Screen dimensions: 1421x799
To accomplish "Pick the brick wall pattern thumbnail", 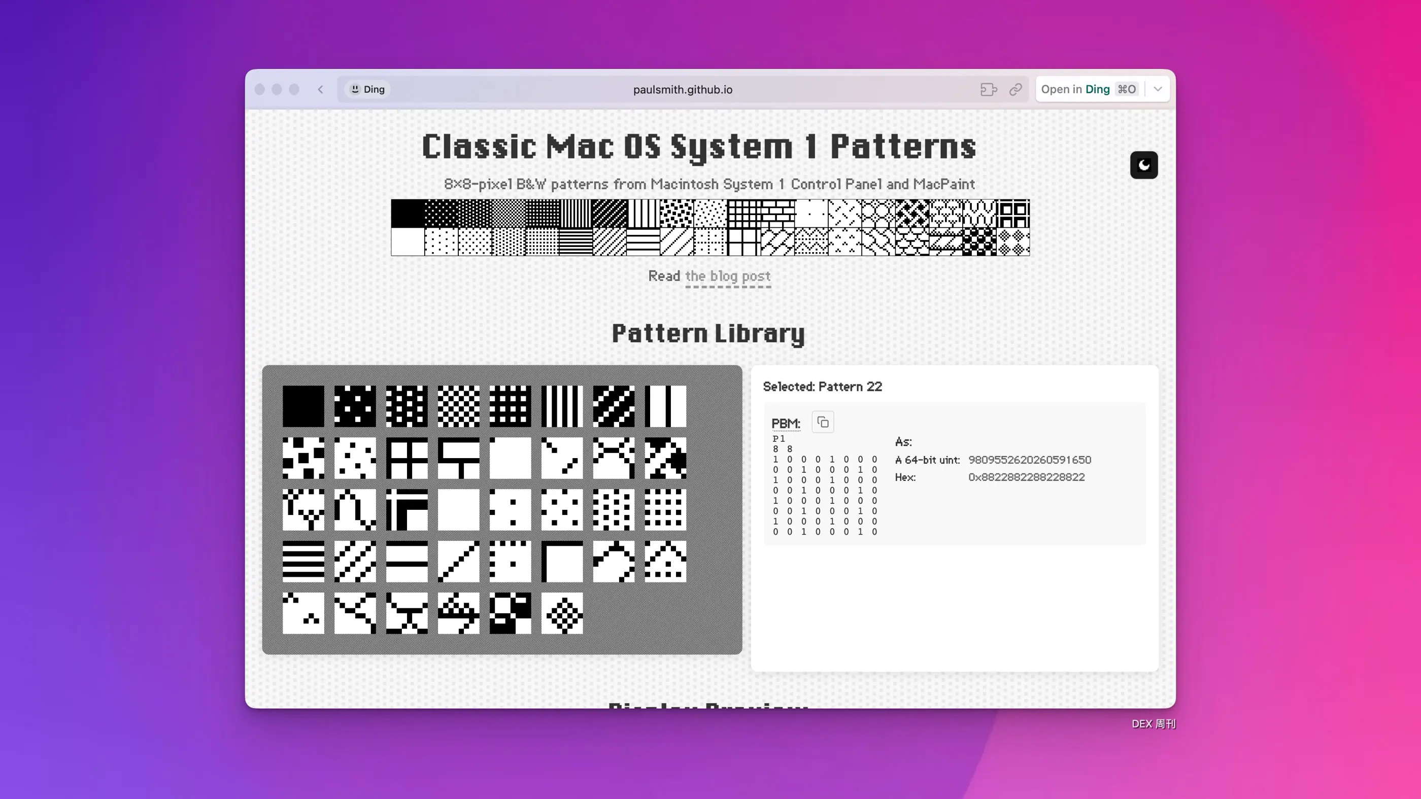I will [458, 458].
